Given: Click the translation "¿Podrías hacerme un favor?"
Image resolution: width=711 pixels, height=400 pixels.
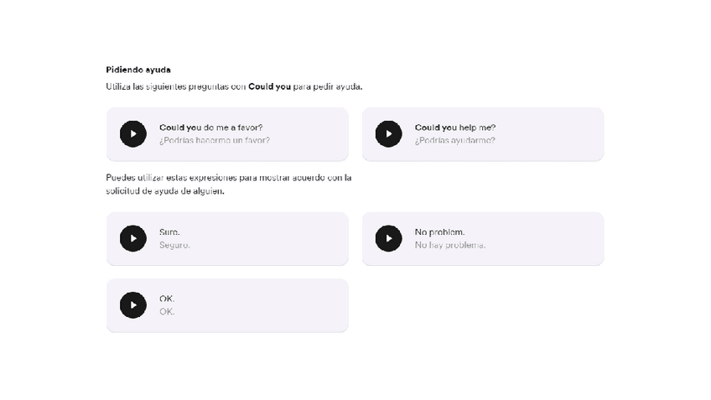Looking at the screenshot, I should point(215,141).
